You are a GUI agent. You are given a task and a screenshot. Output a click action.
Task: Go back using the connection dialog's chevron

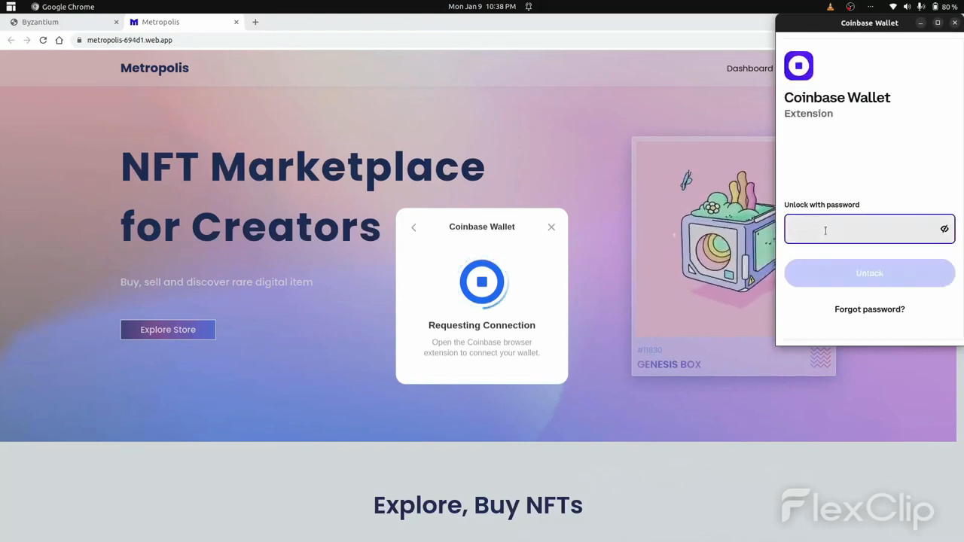(x=413, y=227)
